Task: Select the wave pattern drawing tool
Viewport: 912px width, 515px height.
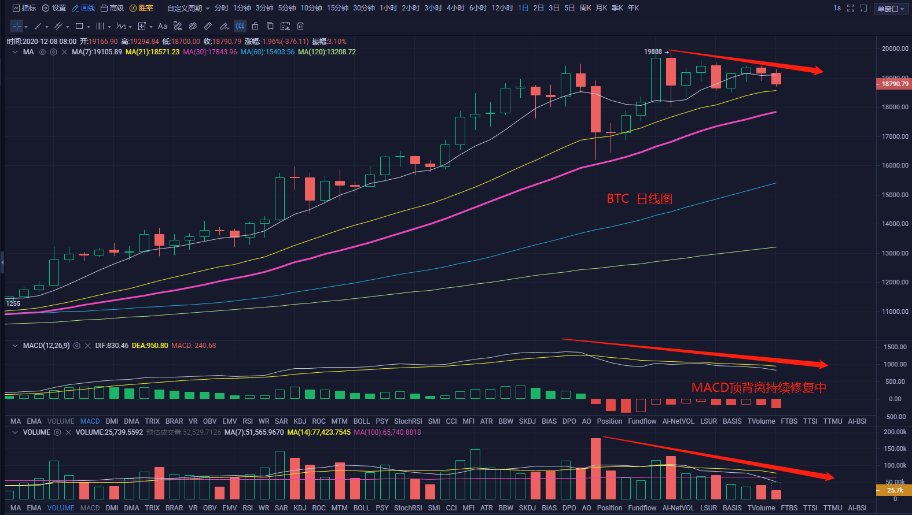Action: (x=120, y=26)
